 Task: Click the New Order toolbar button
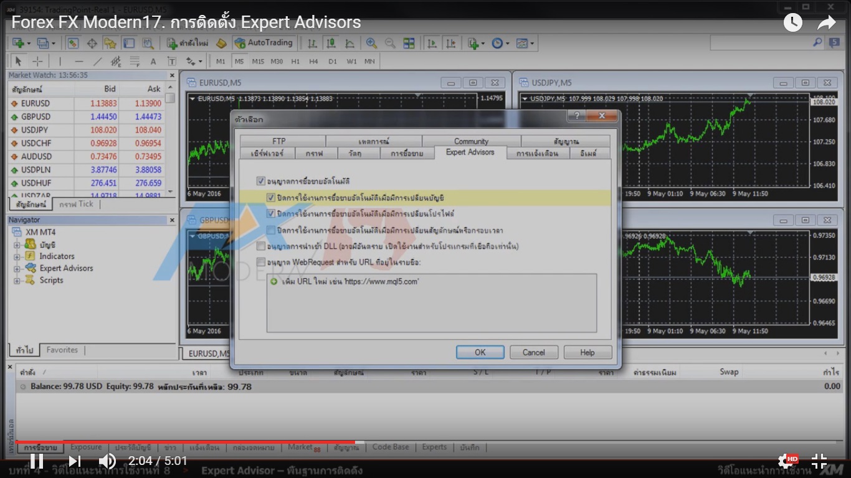pyautogui.click(x=188, y=43)
